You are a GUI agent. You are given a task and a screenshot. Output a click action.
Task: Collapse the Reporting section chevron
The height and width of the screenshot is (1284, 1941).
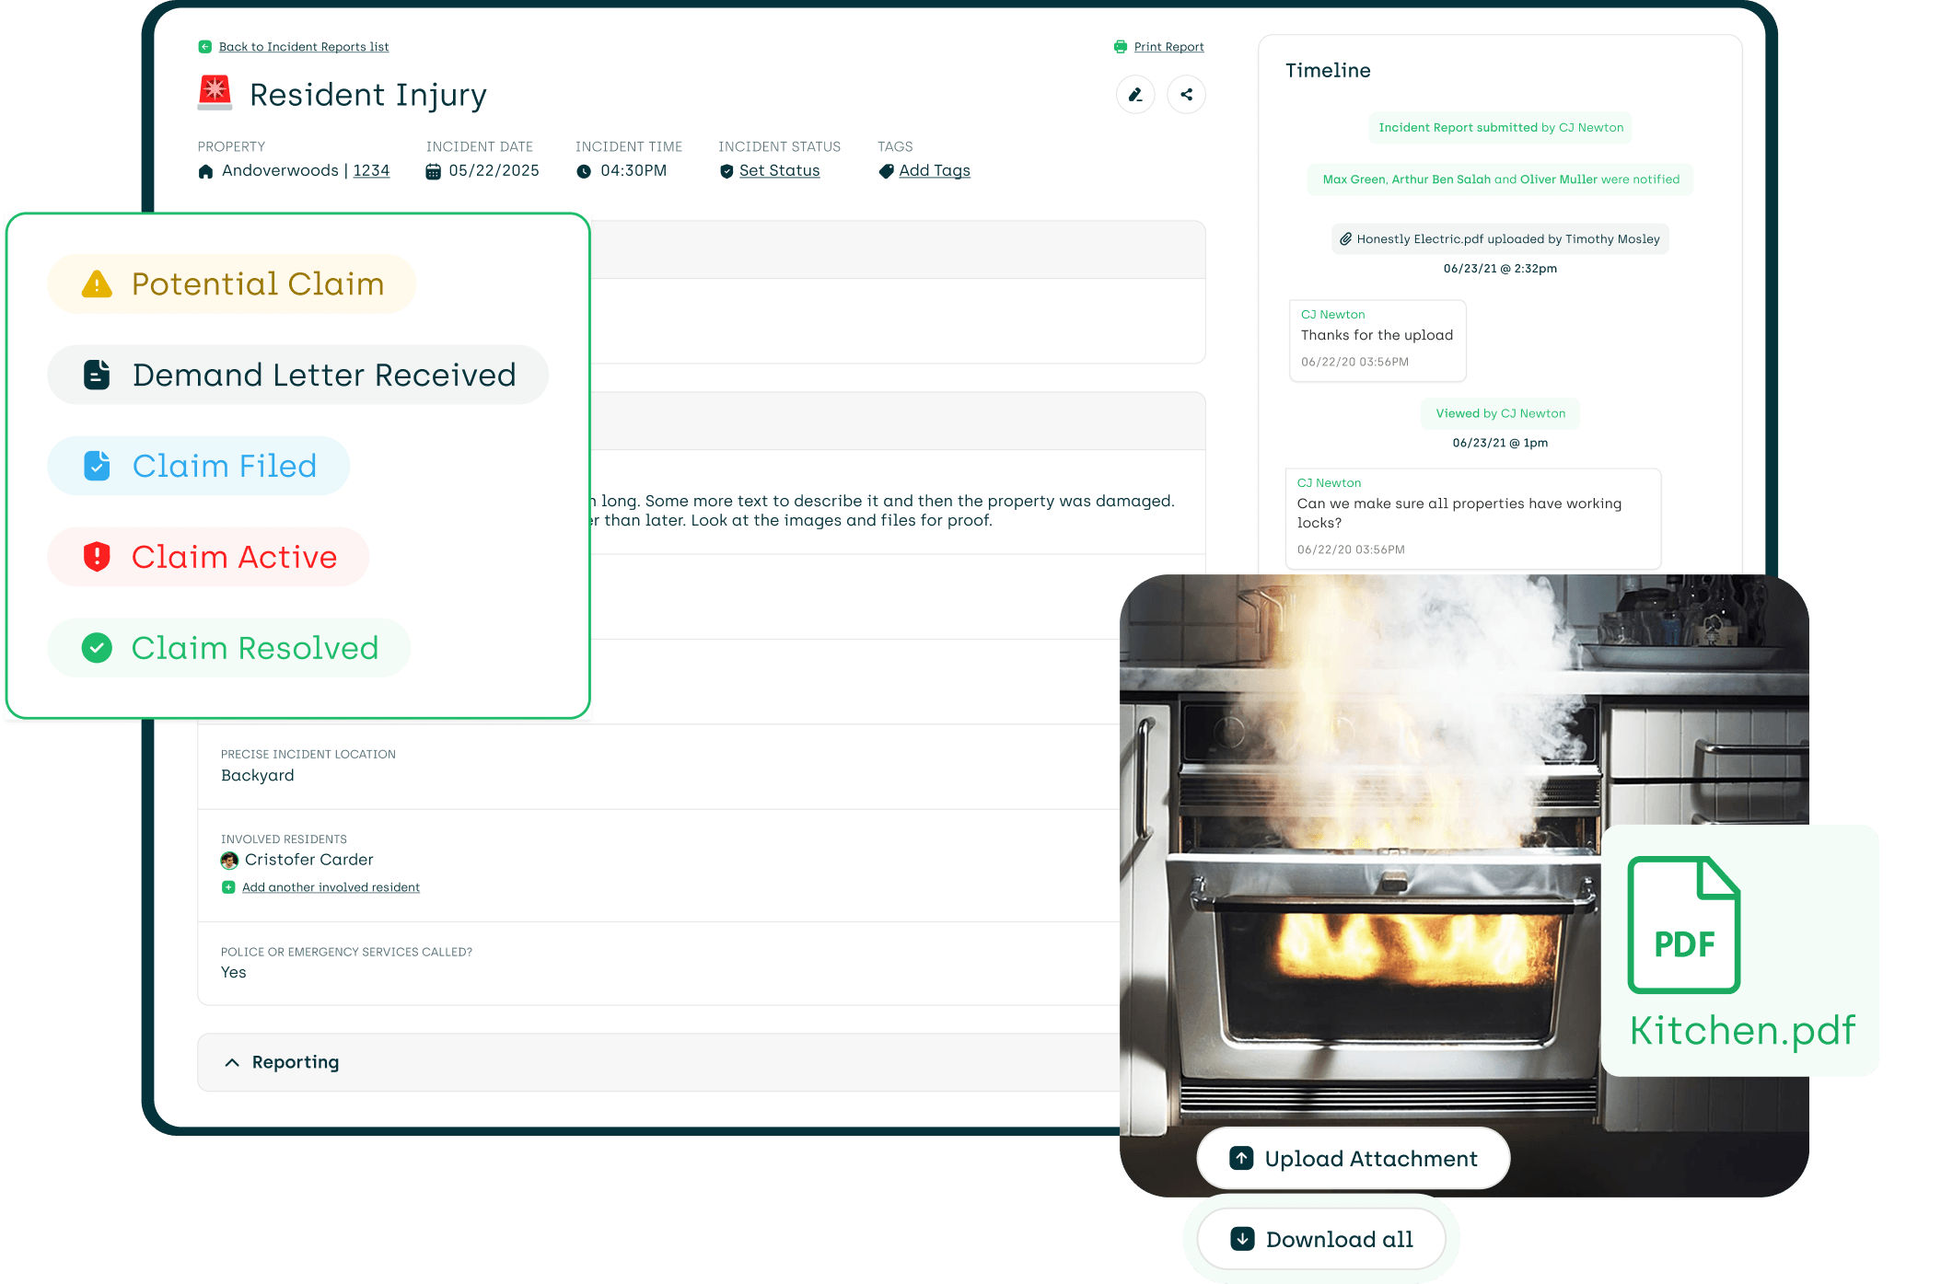pos(232,1062)
